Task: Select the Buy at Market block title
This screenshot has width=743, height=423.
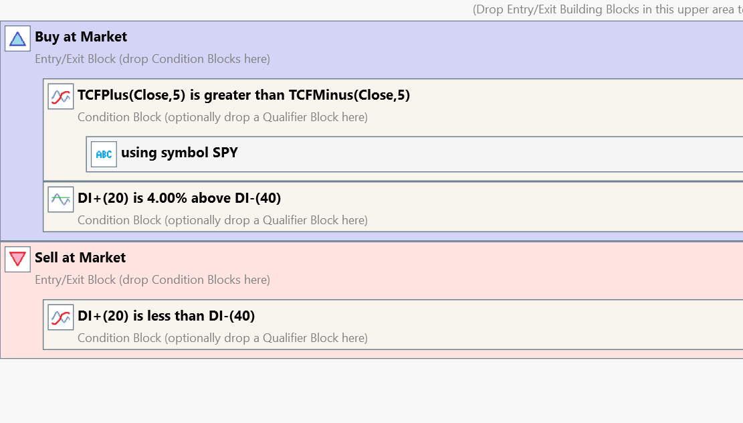Action: (81, 37)
